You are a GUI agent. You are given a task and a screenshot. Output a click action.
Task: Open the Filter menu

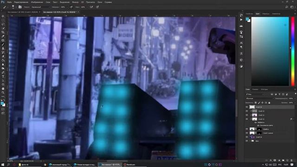(x=75, y=2)
